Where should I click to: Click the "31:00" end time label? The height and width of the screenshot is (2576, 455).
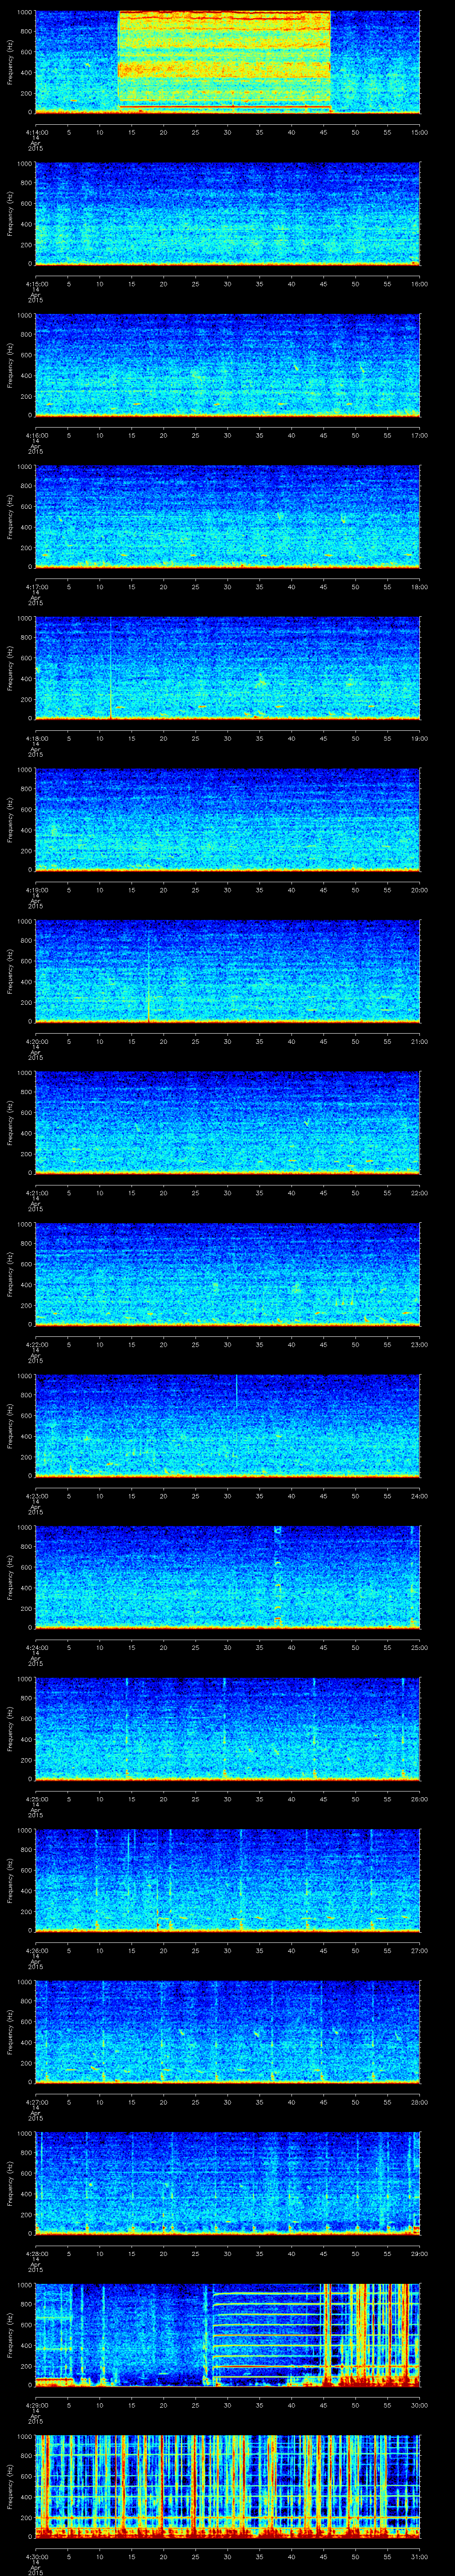419,2557
